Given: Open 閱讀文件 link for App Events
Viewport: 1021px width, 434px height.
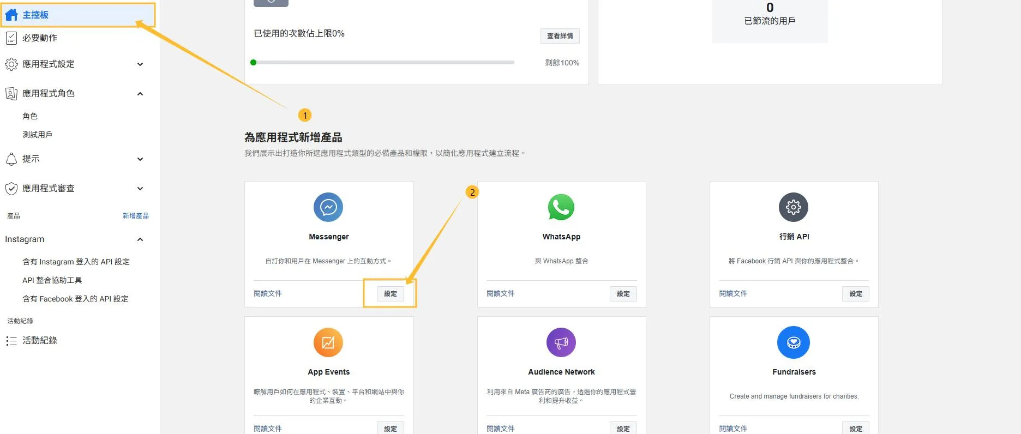Looking at the screenshot, I should (268, 429).
